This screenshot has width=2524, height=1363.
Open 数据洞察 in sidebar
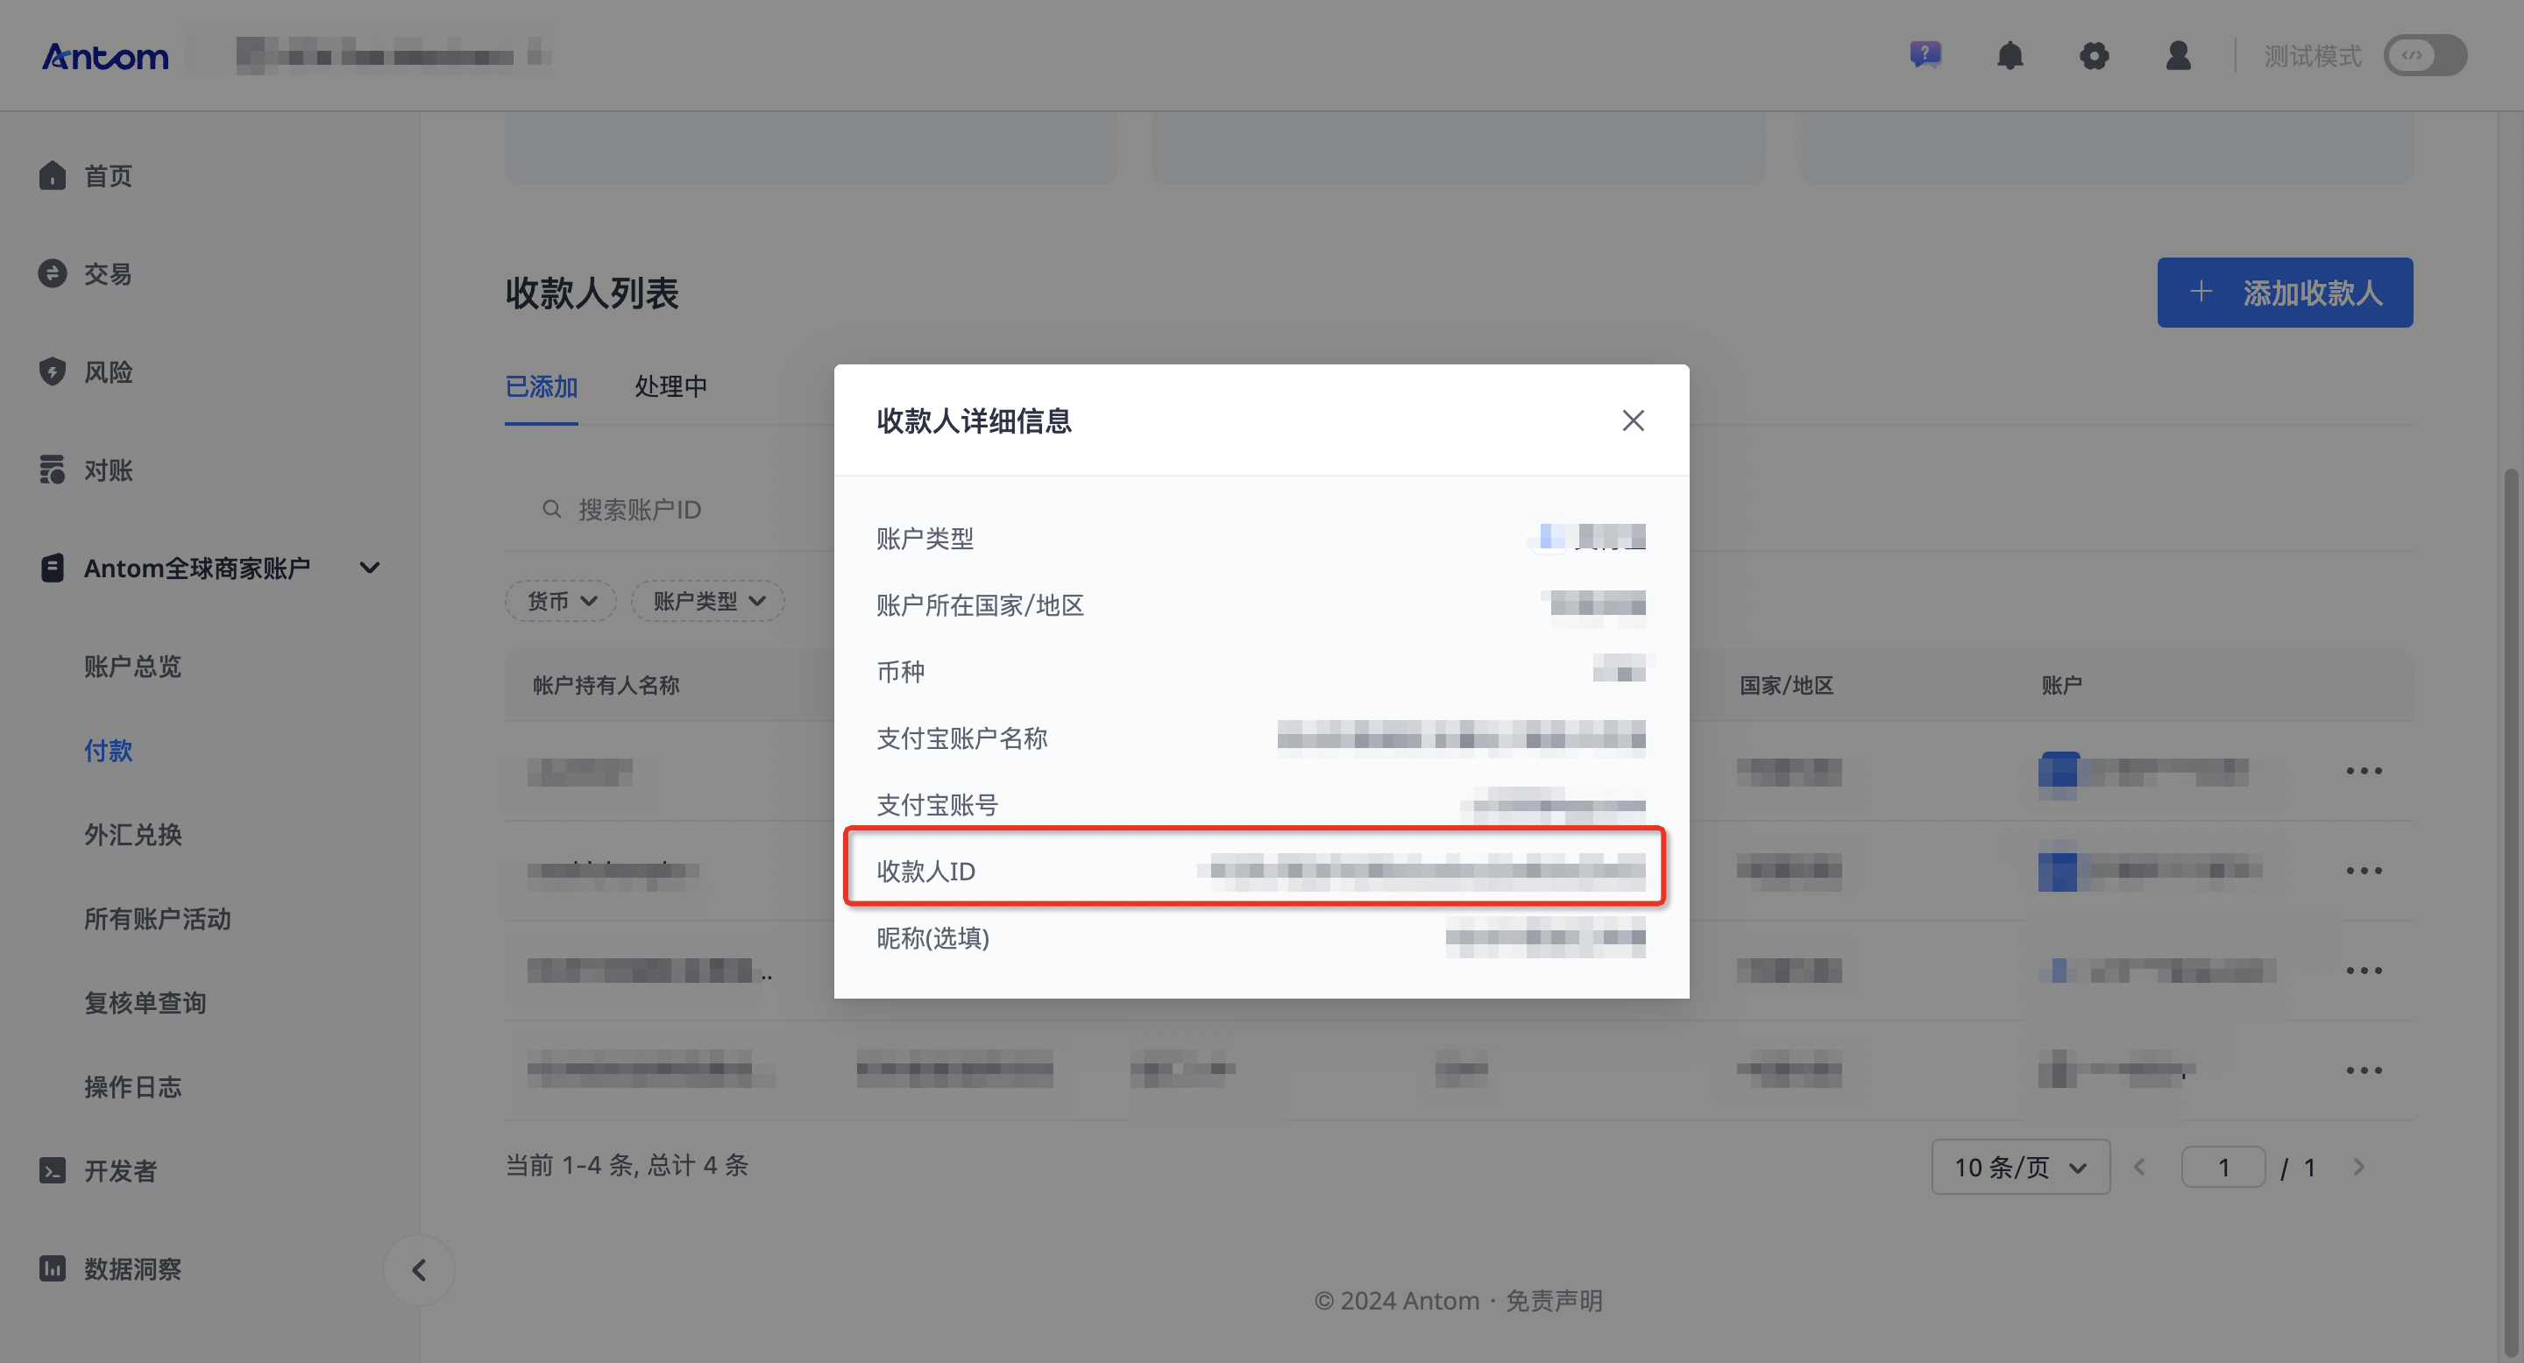[132, 1269]
